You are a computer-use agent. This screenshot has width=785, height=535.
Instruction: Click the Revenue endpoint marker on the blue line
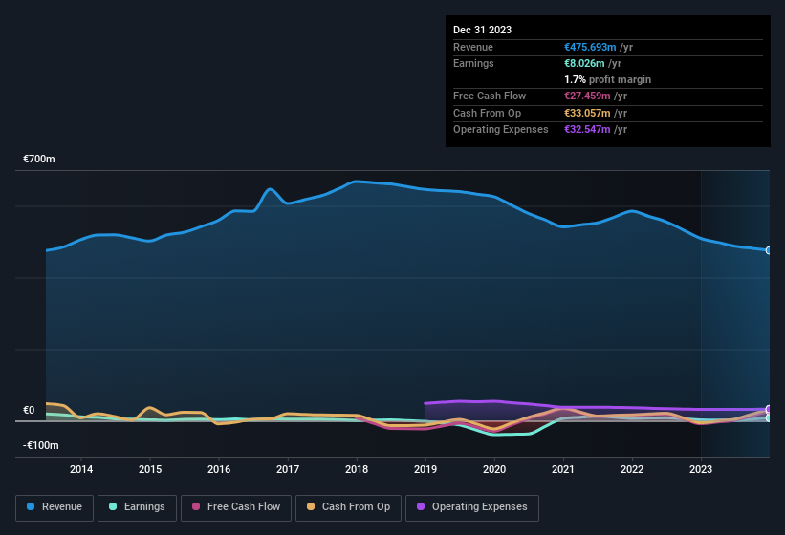(769, 250)
